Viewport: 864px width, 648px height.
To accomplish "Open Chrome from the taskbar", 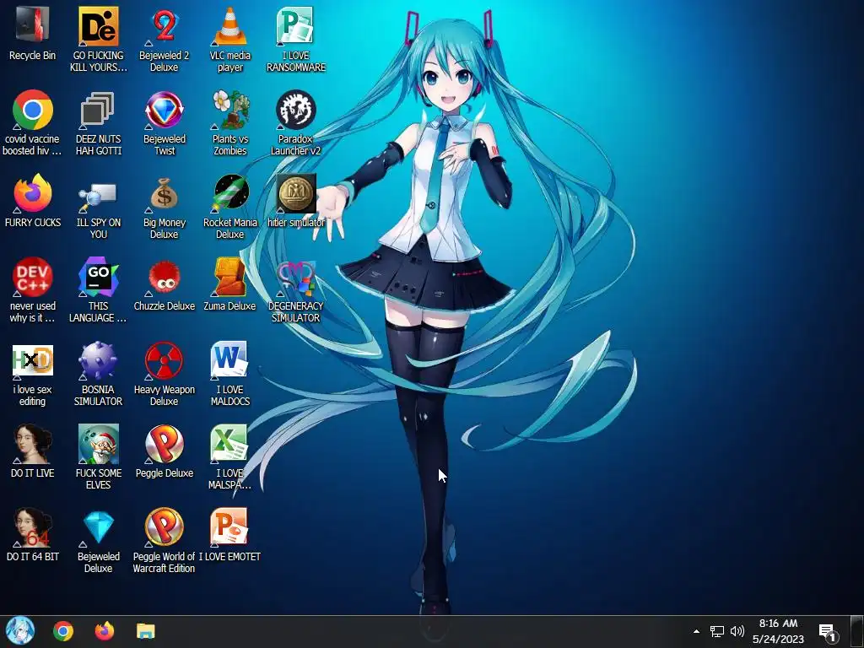I will point(63,631).
